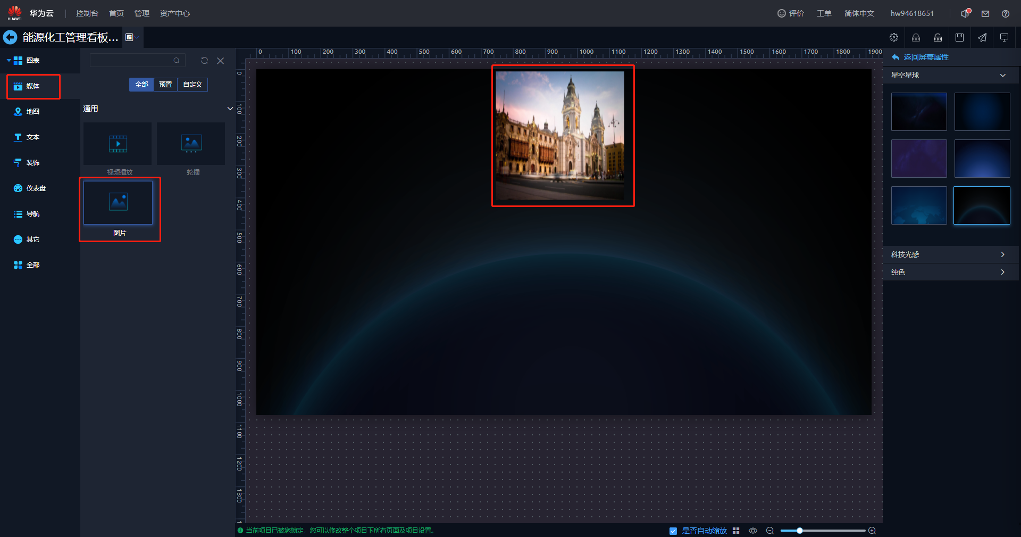This screenshot has width=1021, height=537.
Task: Click the component search input field
Action: coord(138,61)
